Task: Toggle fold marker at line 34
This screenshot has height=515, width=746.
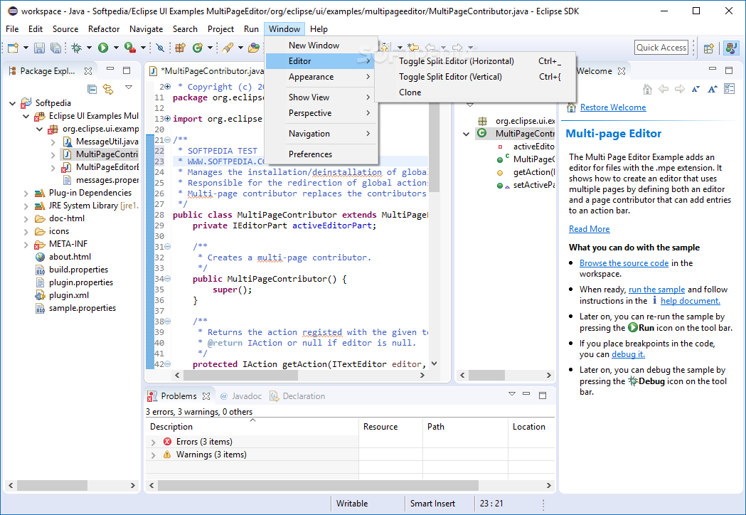Action: 167,279
